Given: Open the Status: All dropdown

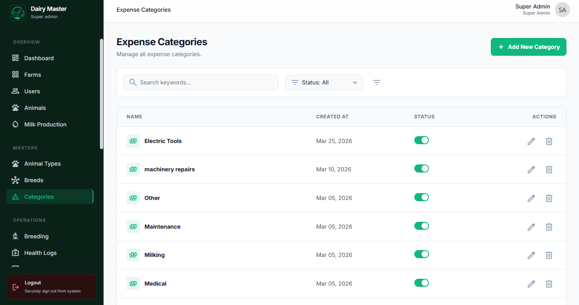Looking at the screenshot, I should coord(324,82).
